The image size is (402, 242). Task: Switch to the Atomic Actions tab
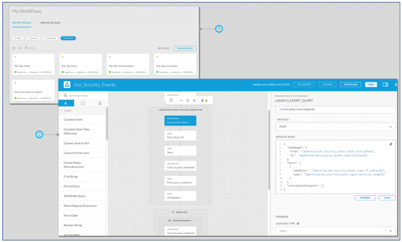click(50, 23)
